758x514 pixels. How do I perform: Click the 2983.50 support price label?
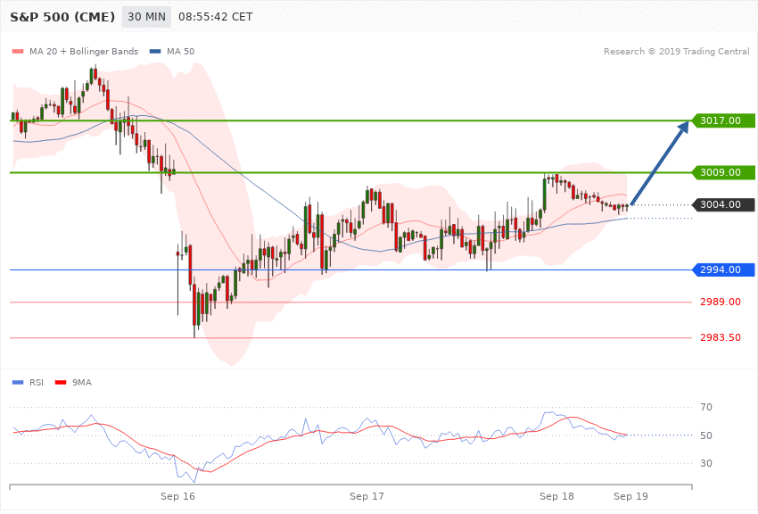(721, 337)
